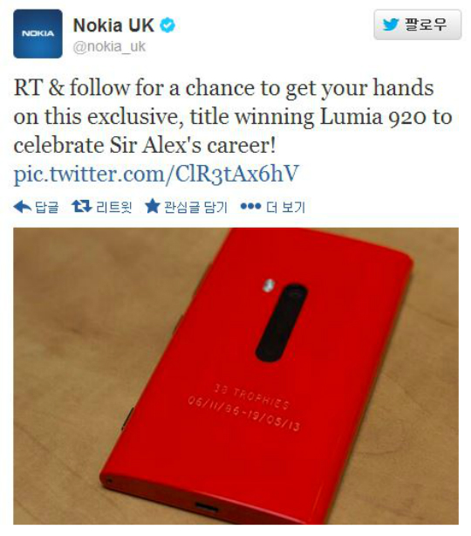Open the Nokia profile avatar

[38, 33]
